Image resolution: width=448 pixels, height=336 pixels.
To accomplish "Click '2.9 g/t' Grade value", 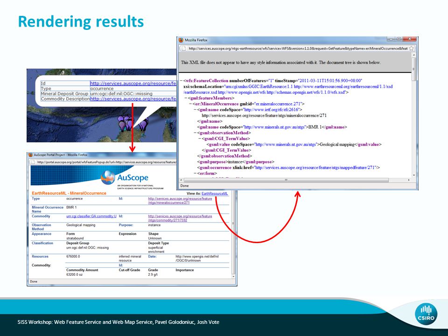I will [153, 275].
